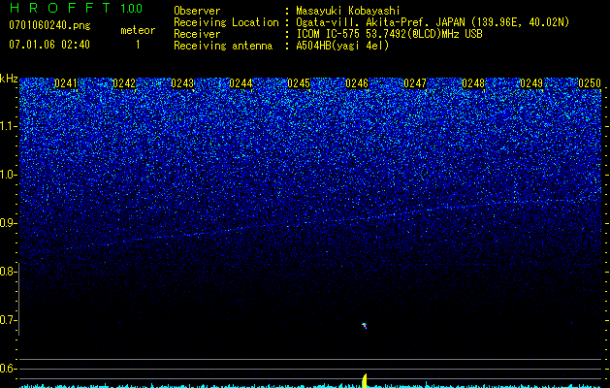The image size is (610, 388).
Task: Select the Receiving Location label
Action: (226, 22)
